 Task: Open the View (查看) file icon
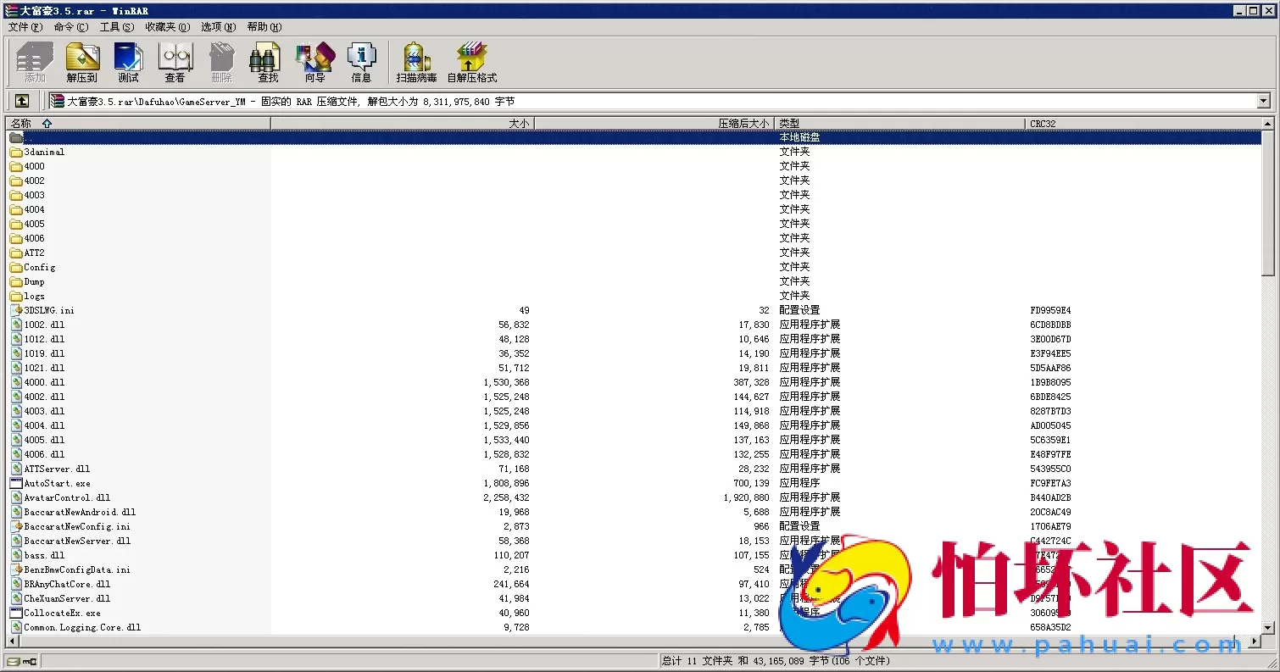click(x=175, y=63)
